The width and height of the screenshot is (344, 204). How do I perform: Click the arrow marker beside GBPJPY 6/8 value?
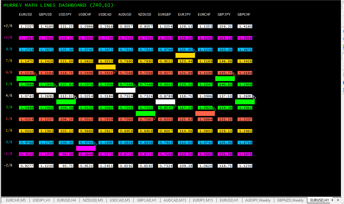(234, 74)
